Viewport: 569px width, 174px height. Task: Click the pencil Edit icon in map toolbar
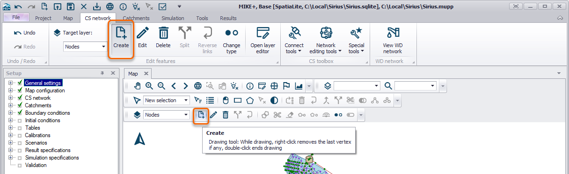coord(213,115)
